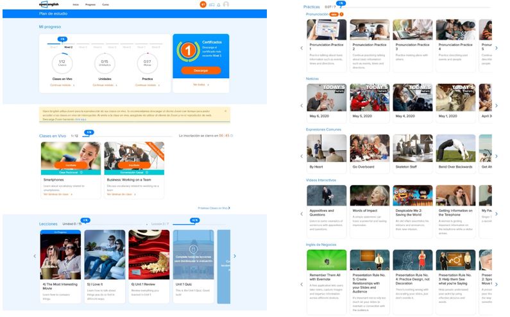Open class topics link under Smartphones
This screenshot has height=317, width=510.
pyautogui.click(x=58, y=194)
